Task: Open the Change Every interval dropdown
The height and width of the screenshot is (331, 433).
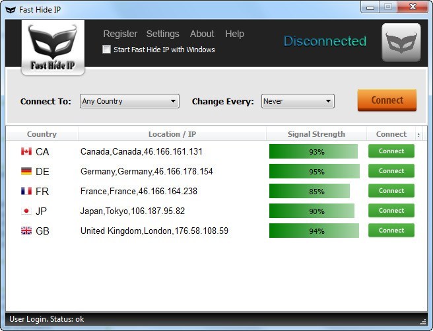Action: pos(298,101)
